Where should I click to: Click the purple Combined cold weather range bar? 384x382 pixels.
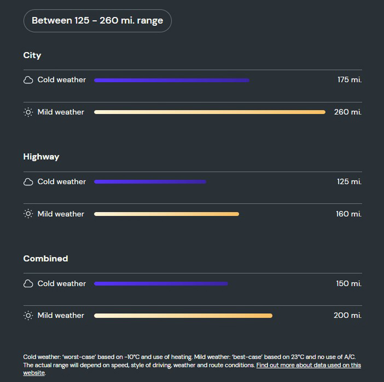point(161,284)
